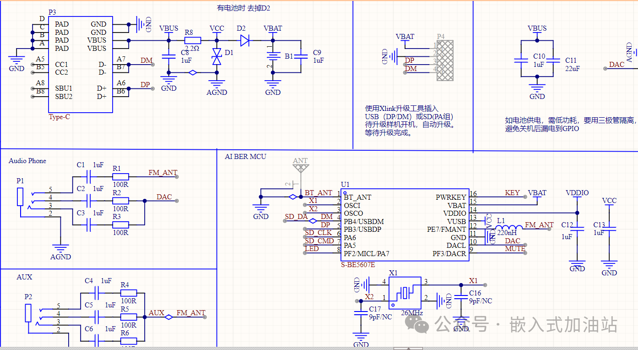
Task: Click resistor R1 100R symbol
Action: 121,176
